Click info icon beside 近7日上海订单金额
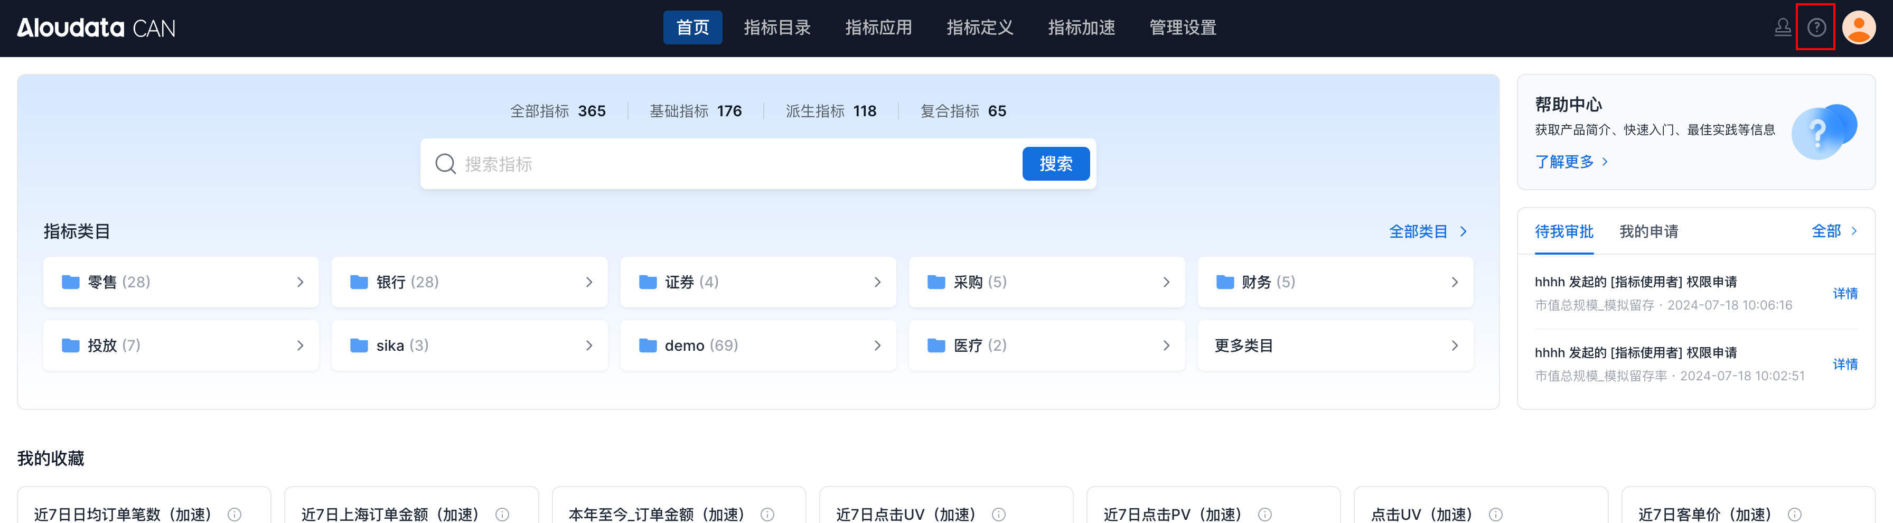Screen dimensions: 1893x523 [x=502, y=514]
